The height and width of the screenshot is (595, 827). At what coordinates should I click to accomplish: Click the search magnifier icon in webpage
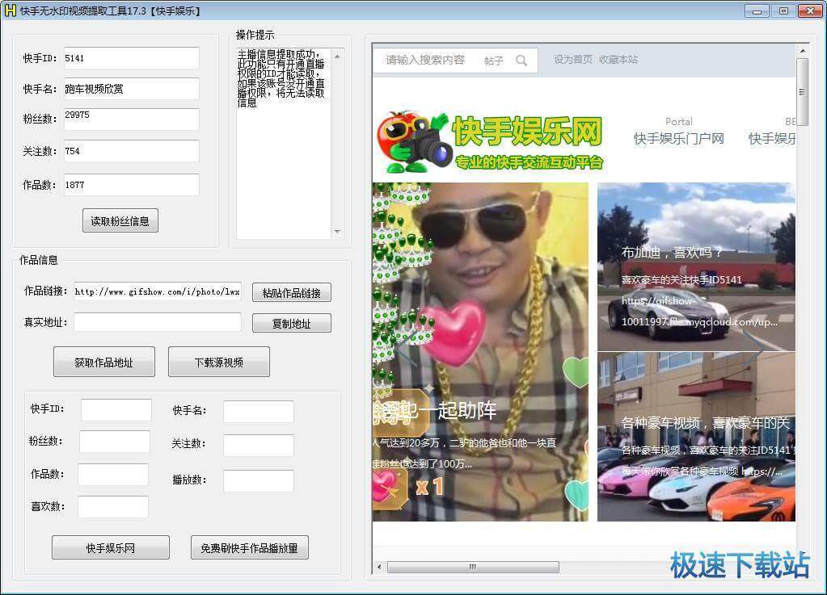pos(521,61)
